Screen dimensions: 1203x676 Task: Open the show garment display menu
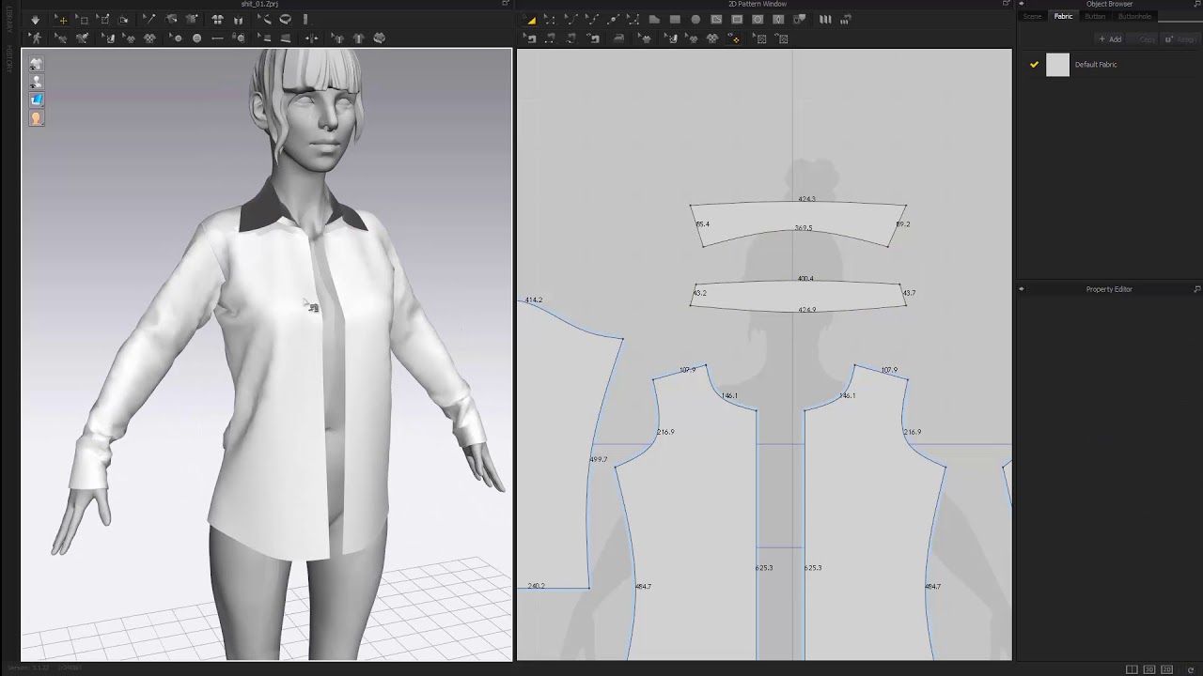[36, 64]
